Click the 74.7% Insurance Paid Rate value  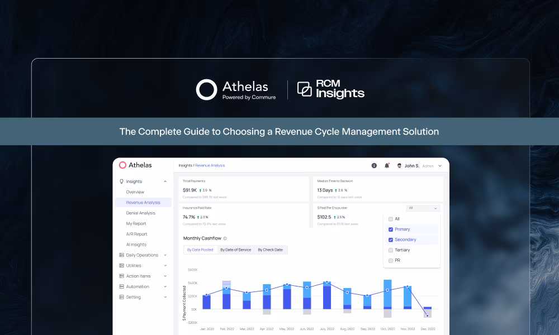189,217
